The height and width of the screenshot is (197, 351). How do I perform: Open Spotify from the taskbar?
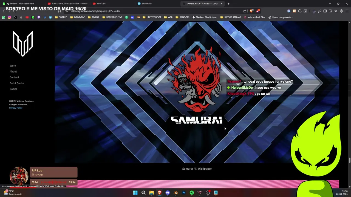pyautogui.click(x=192, y=193)
